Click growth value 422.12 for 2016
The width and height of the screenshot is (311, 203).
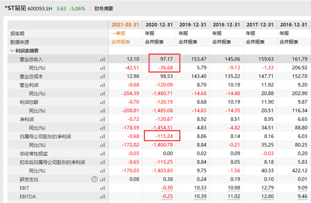[300, 170]
